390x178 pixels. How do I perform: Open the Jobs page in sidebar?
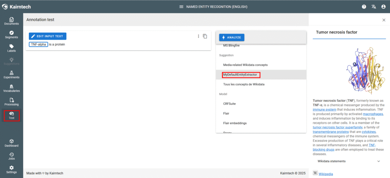point(11,156)
